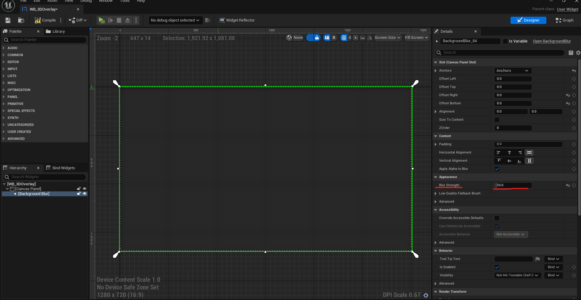Open the Open BackgroundBlur link

552,41
